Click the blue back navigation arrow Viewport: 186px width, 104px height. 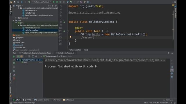(x=22, y=2)
